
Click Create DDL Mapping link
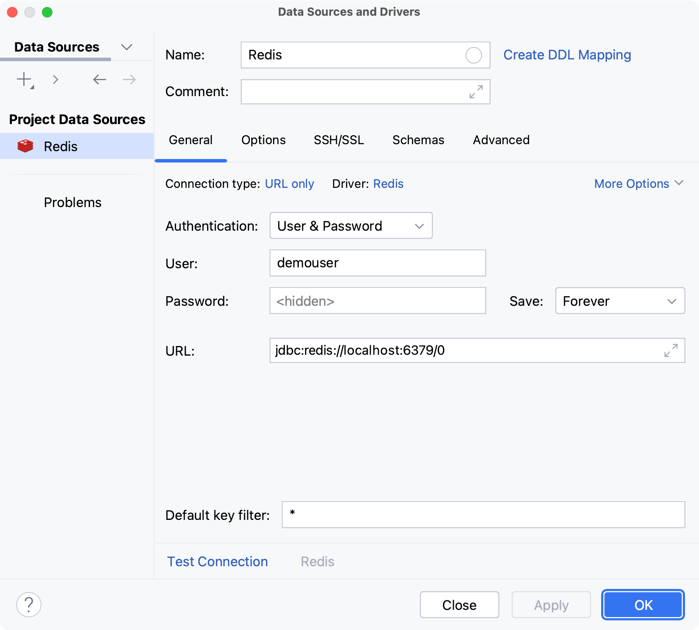coord(567,55)
